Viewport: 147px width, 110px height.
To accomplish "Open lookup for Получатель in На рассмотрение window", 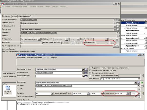I will 115,30.
